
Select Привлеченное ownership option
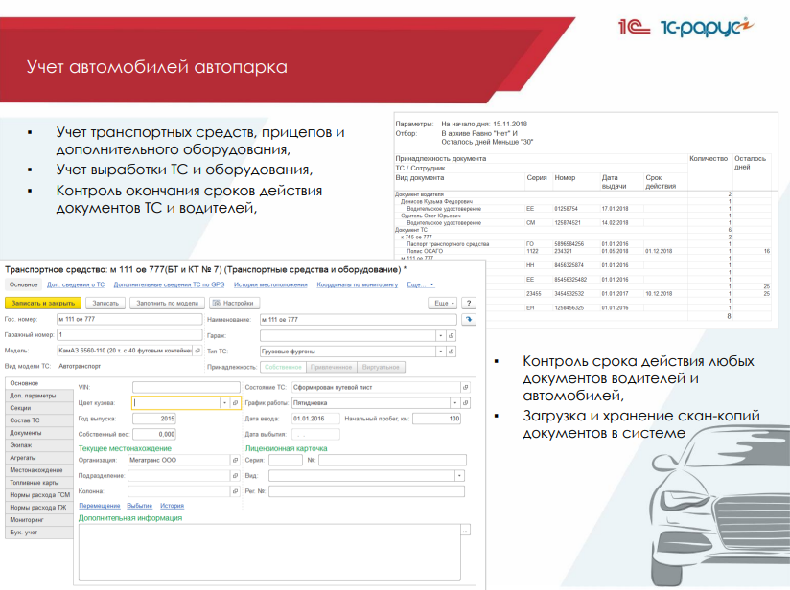[331, 367]
